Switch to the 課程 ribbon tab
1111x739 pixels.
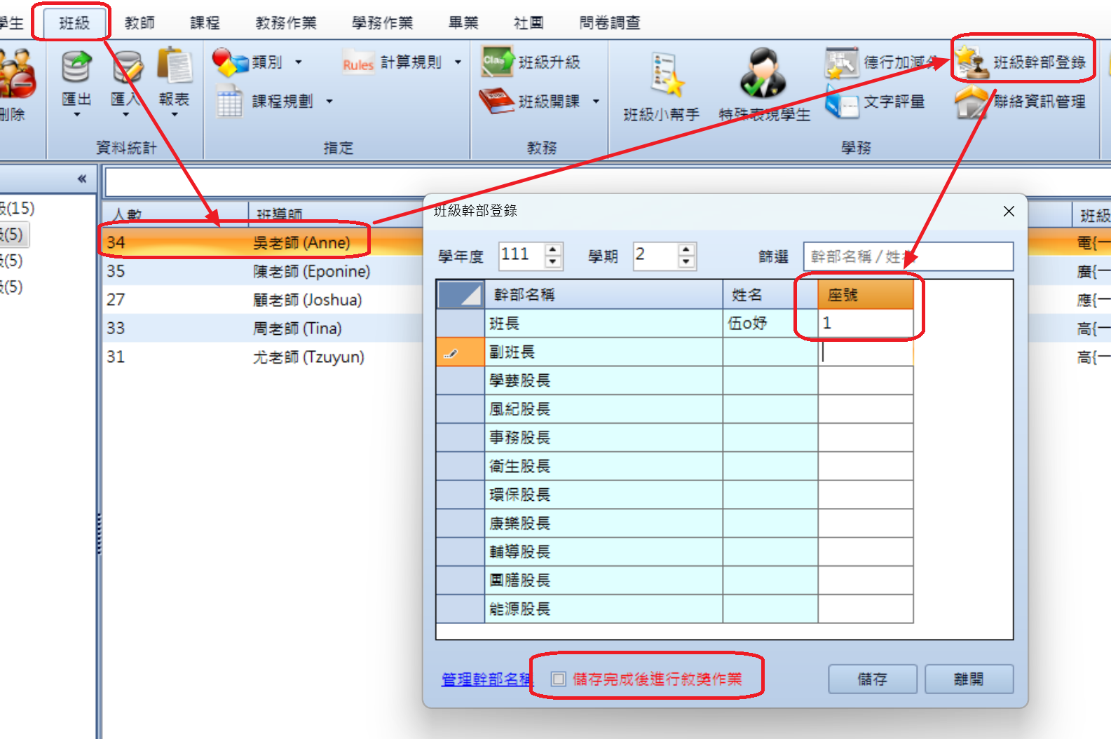[205, 22]
